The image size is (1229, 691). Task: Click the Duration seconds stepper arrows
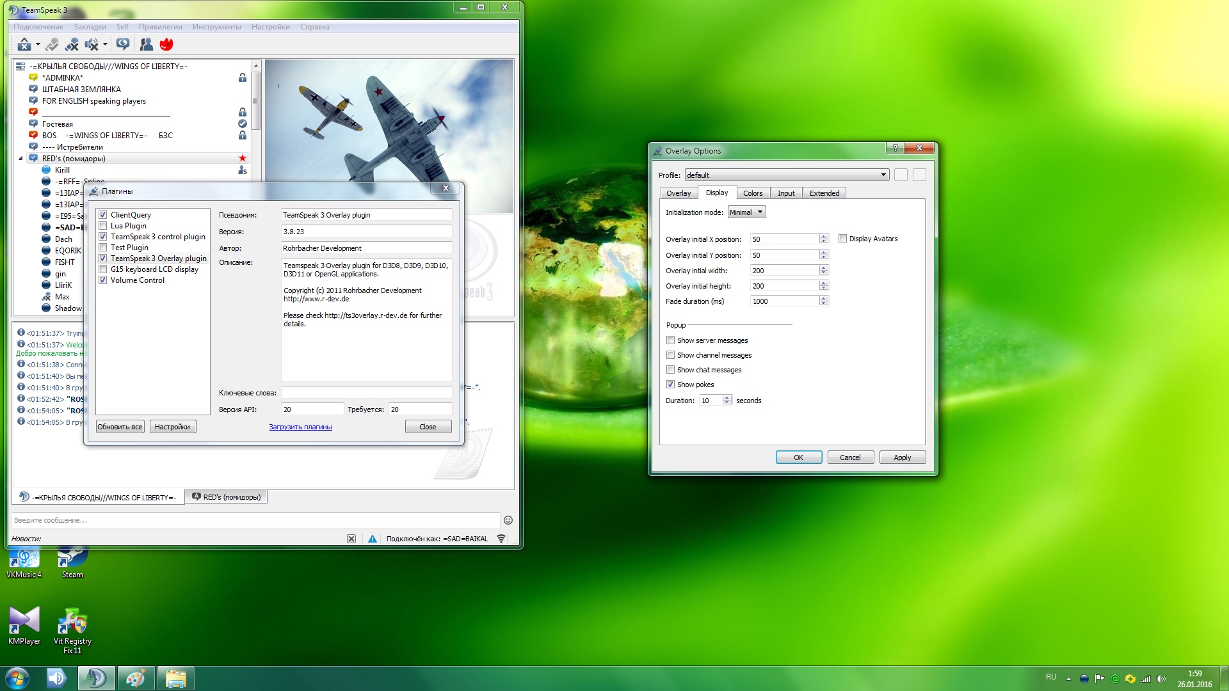click(727, 401)
